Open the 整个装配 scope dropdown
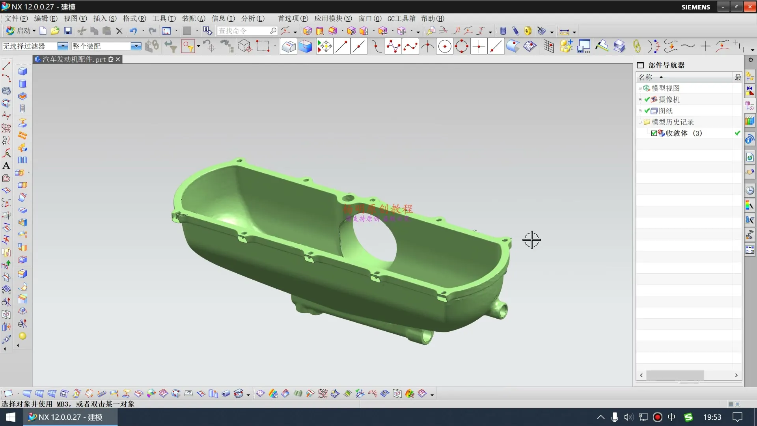Viewport: 757px width, 426px height. [136, 46]
